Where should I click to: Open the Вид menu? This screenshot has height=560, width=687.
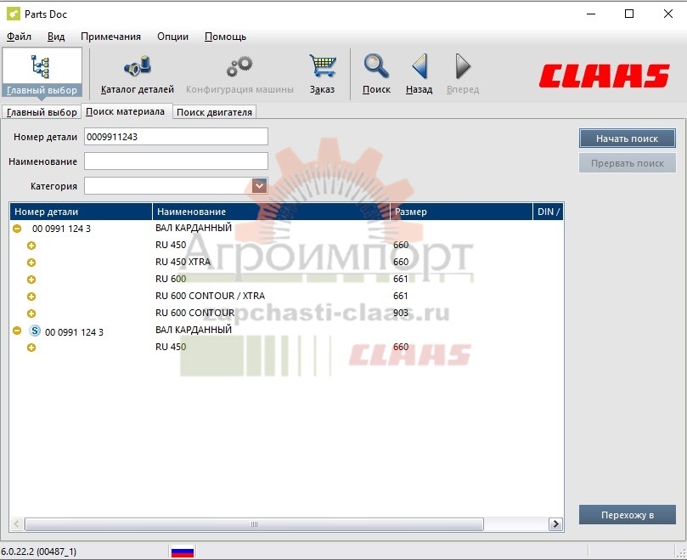56,37
